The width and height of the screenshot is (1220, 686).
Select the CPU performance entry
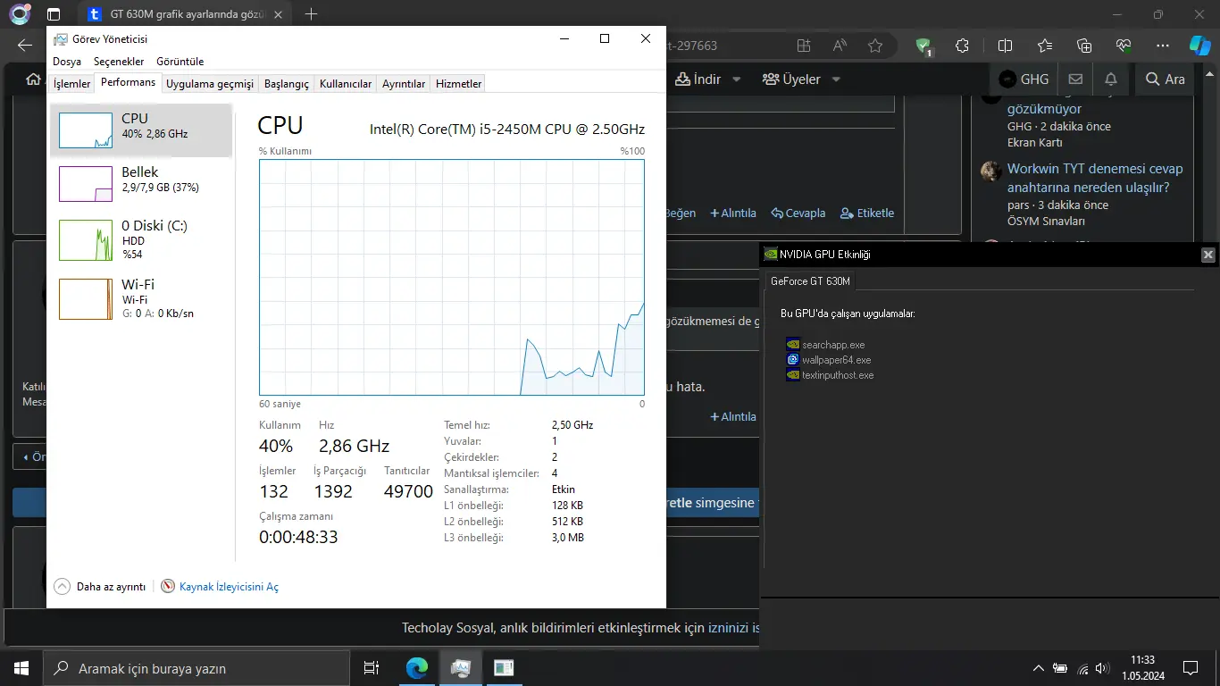coord(141,130)
